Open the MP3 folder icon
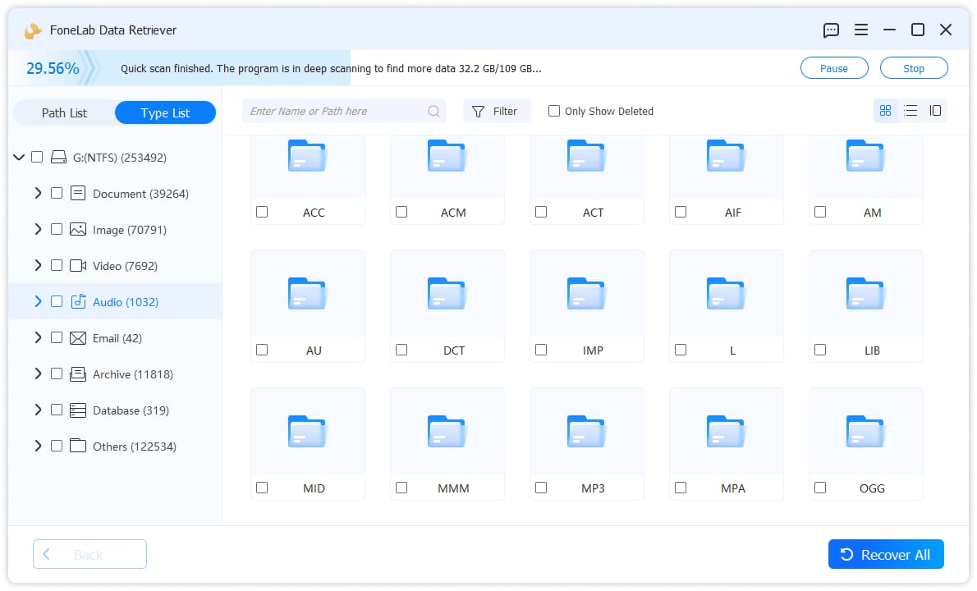977x591 pixels. click(585, 431)
